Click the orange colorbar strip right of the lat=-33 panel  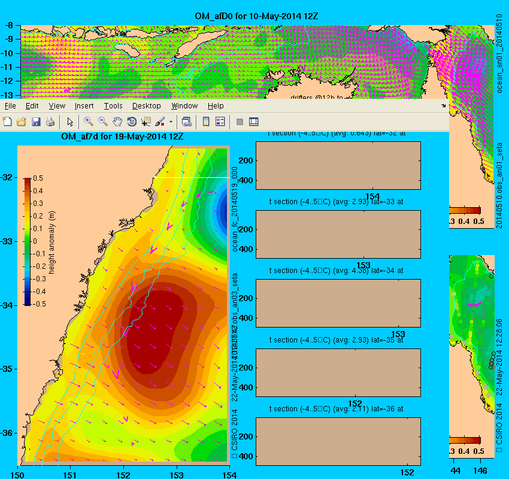(465, 210)
